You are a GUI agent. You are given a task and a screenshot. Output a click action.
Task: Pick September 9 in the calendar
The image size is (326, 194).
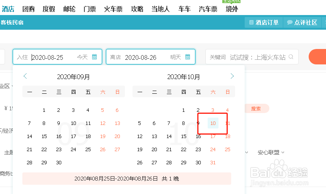pyautogui.click(x=59, y=123)
